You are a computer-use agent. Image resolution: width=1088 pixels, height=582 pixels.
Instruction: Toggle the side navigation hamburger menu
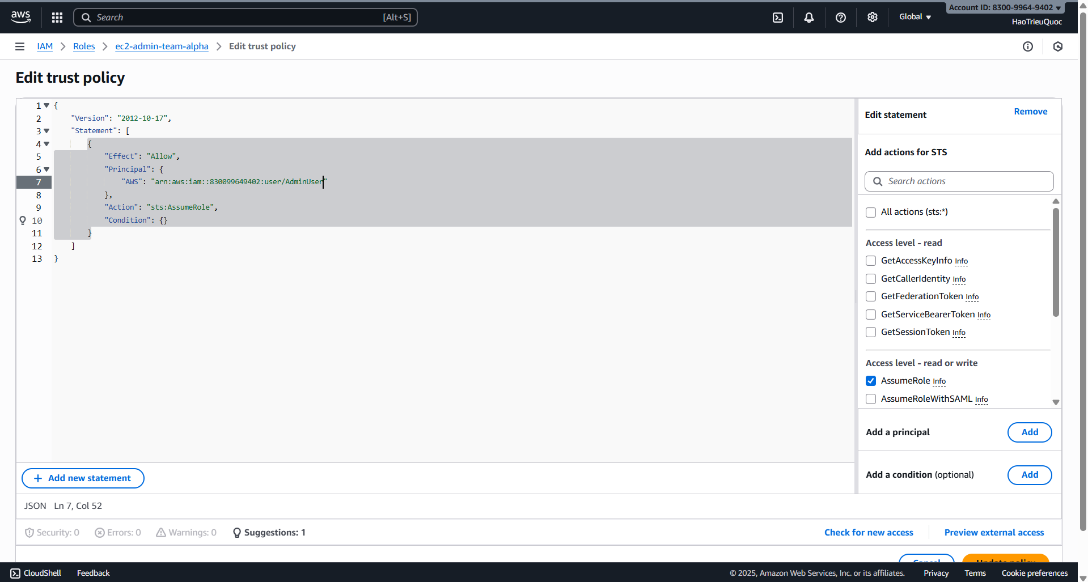[x=20, y=46]
